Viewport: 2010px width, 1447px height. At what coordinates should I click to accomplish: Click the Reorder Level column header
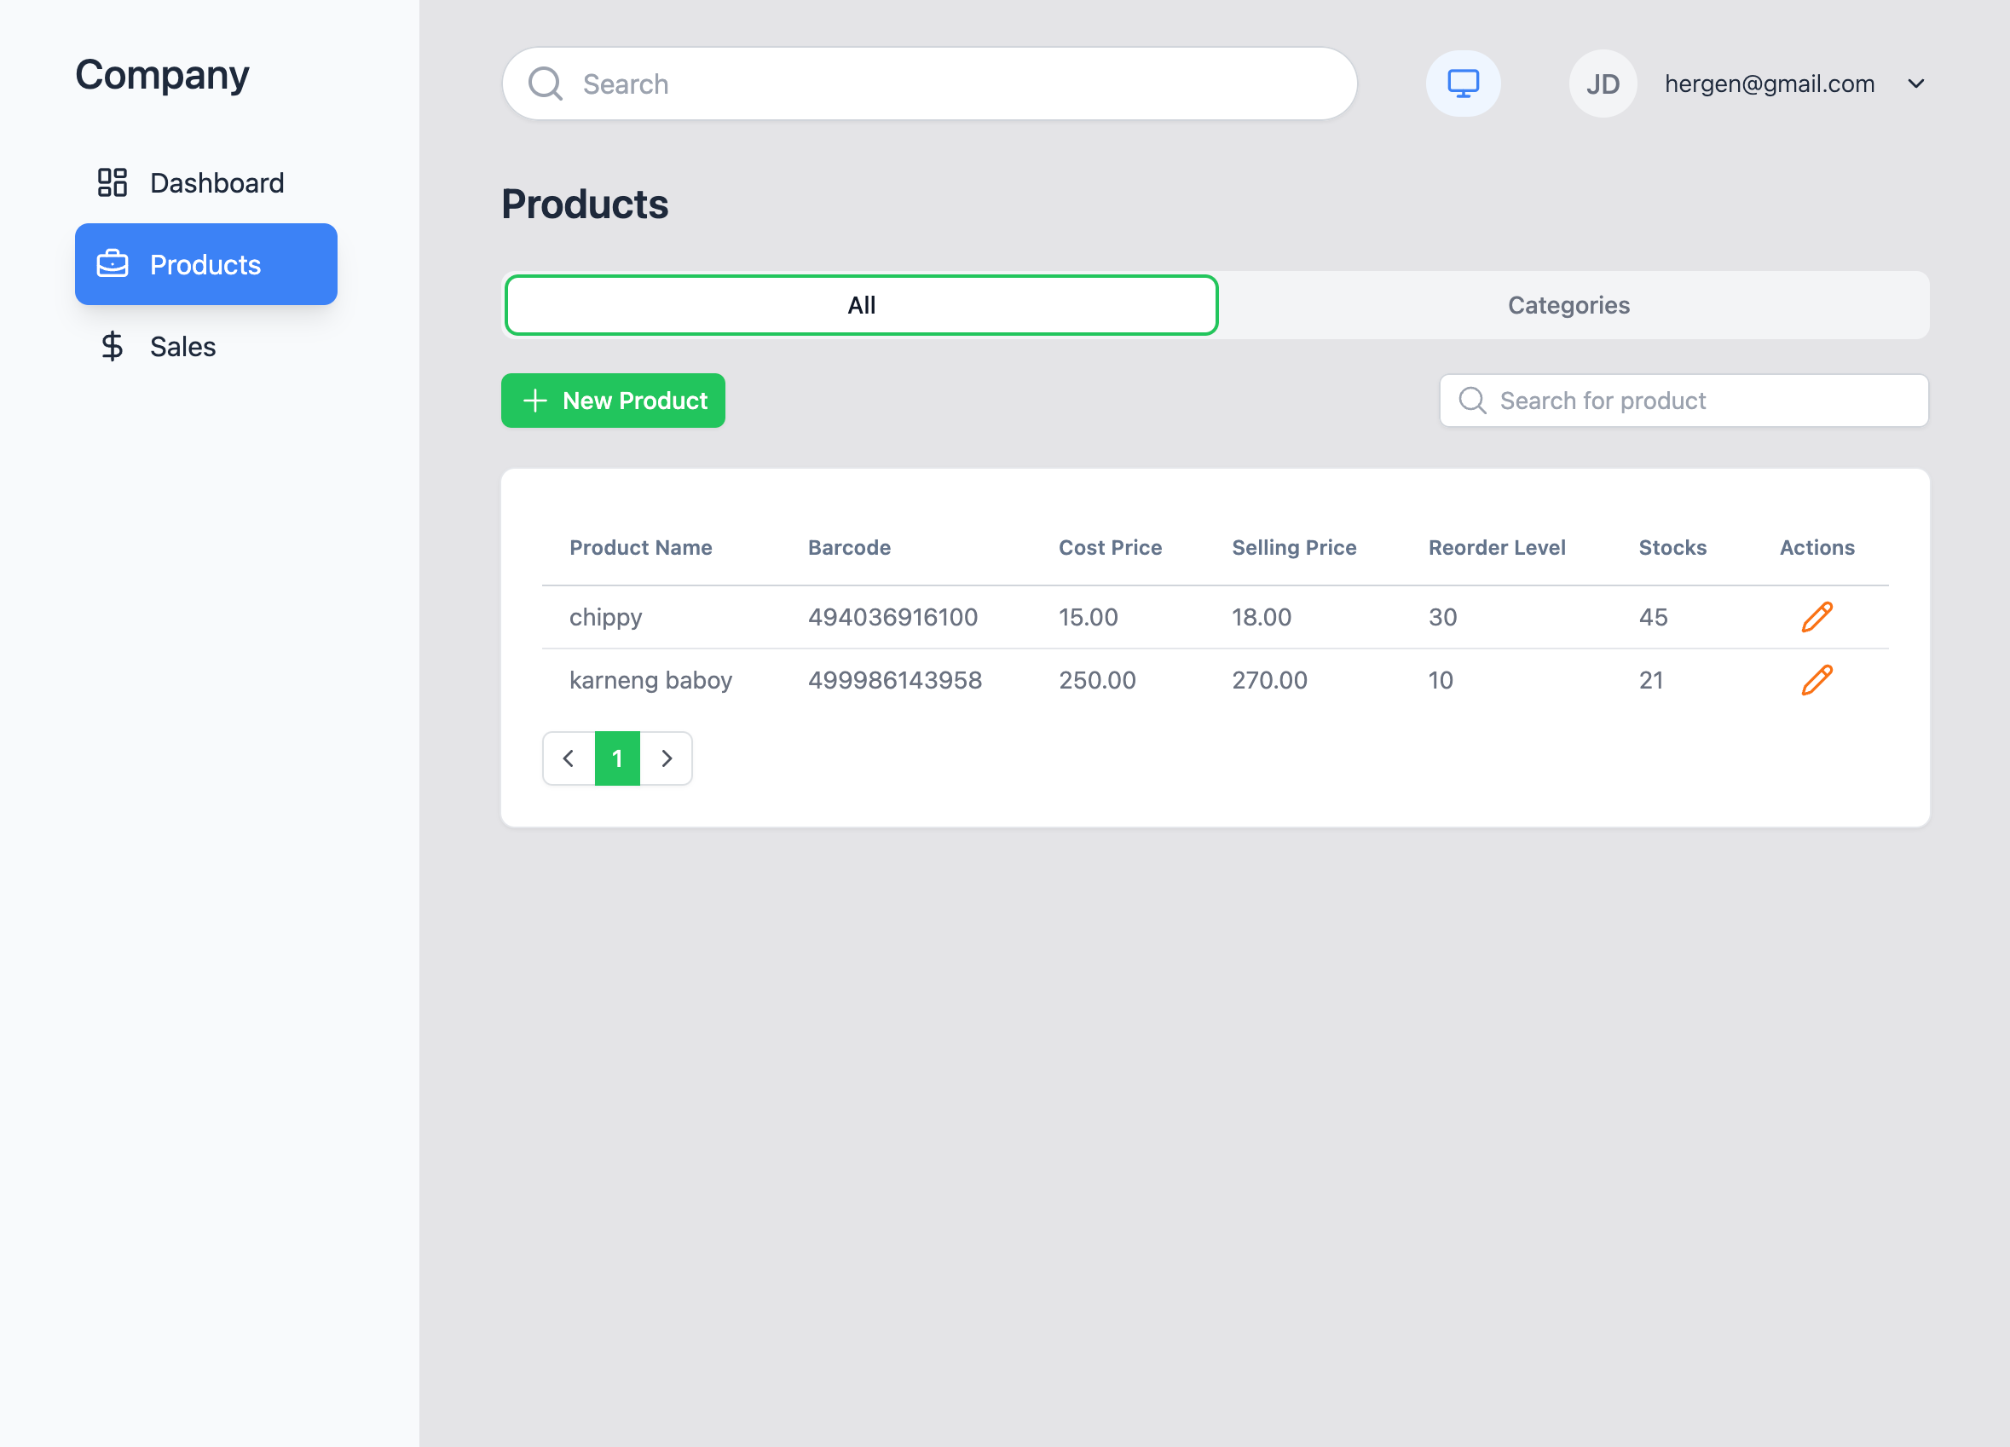point(1497,548)
